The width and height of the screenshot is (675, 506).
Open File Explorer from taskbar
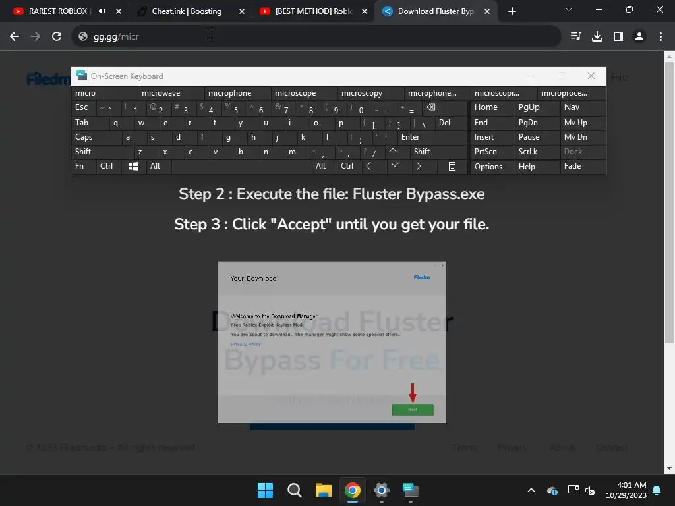(323, 490)
